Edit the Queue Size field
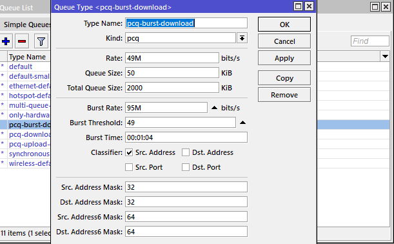 172,73
